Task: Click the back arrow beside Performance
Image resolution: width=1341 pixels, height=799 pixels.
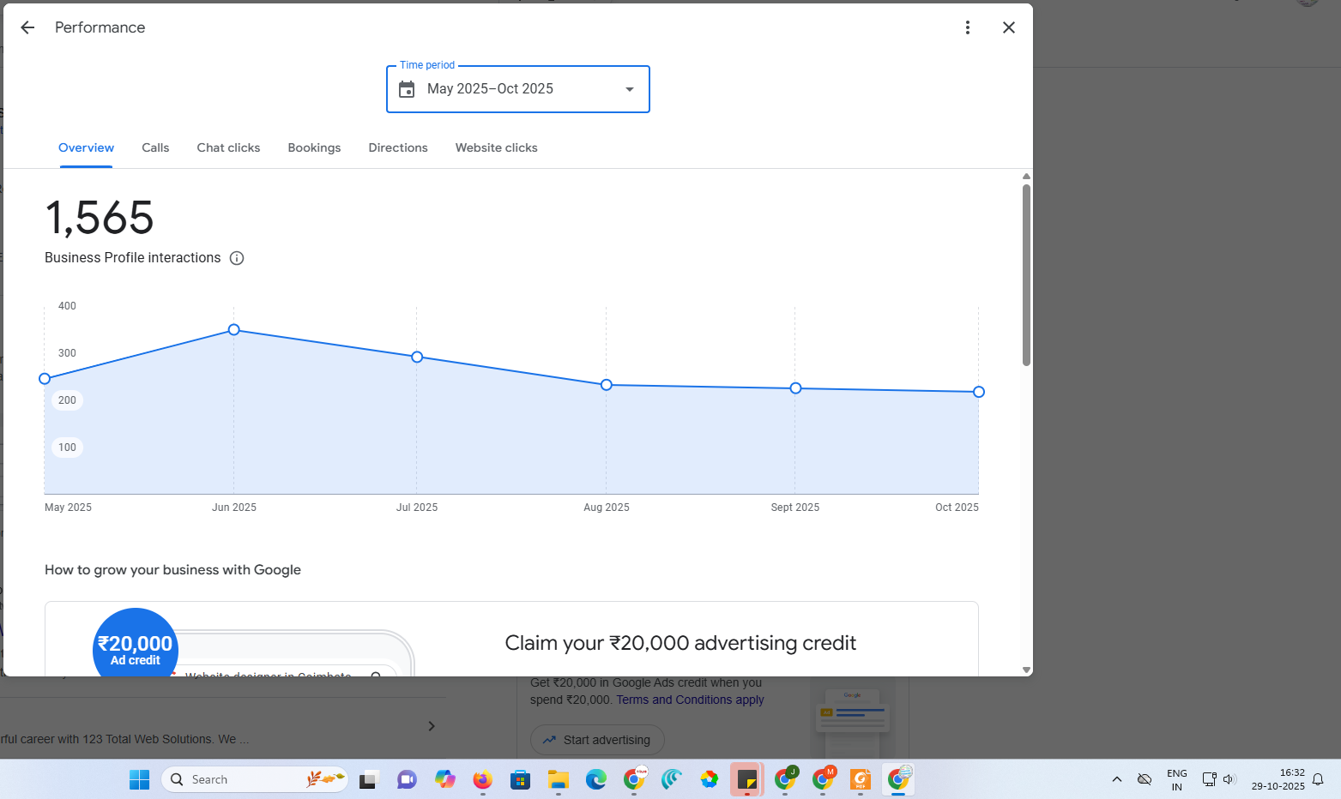Action: (x=27, y=27)
